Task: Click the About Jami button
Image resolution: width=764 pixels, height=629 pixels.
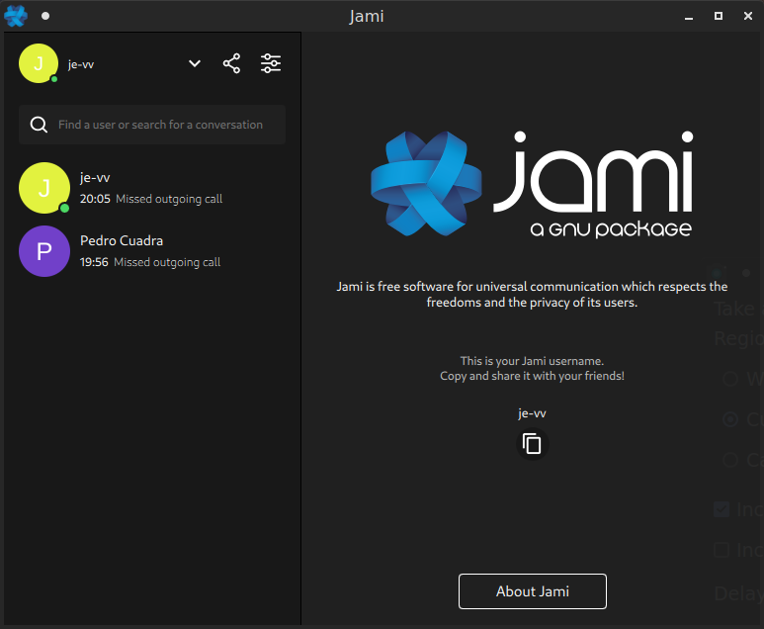Action: pos(533,591)
